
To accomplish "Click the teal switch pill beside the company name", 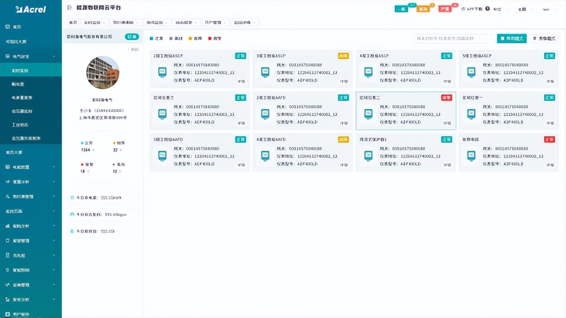I will pyautogui.click(x=132, y=36).
